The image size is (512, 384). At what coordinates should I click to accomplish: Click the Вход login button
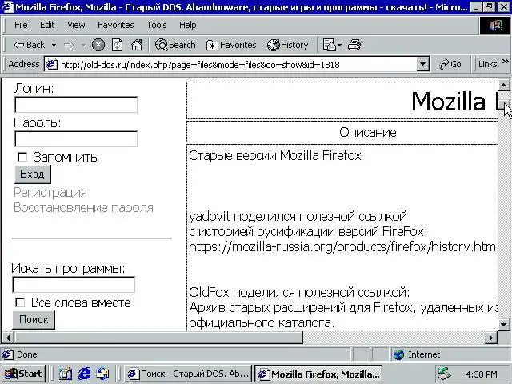tap(33, 174)
